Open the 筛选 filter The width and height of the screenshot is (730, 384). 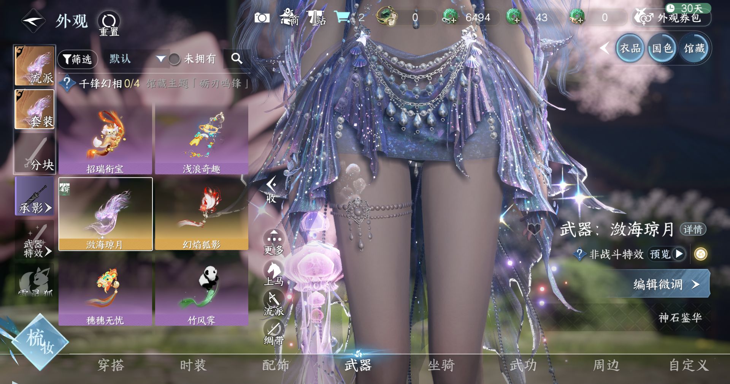78,59
